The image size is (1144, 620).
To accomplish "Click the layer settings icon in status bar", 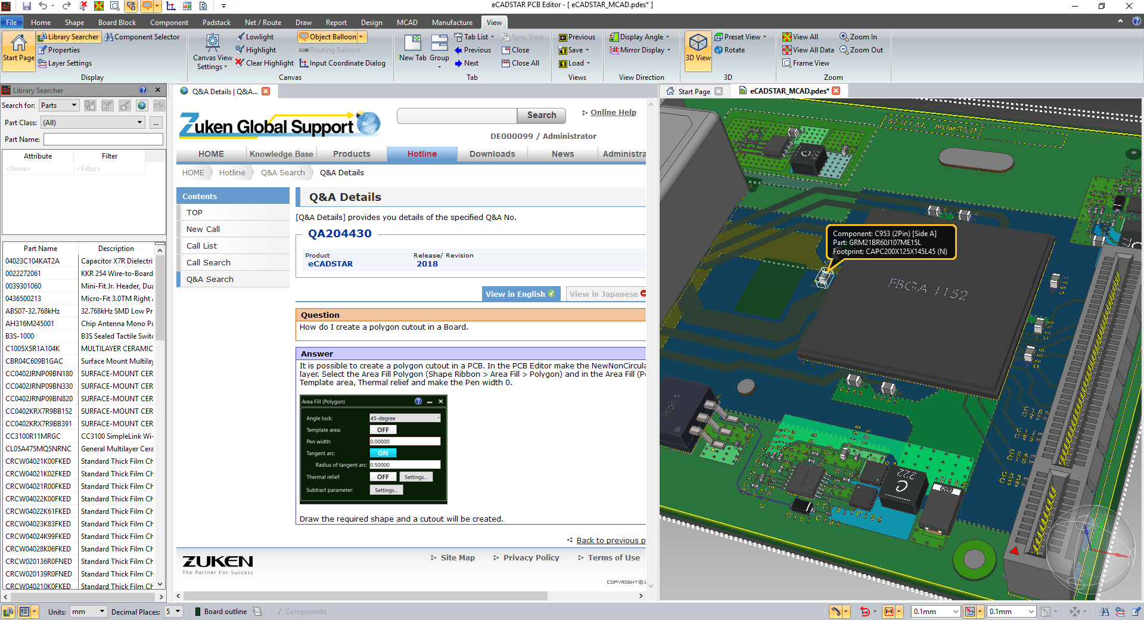I will click(1121, 612).
